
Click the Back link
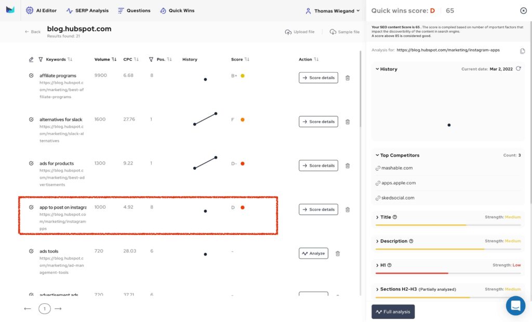tap(33, 32)
